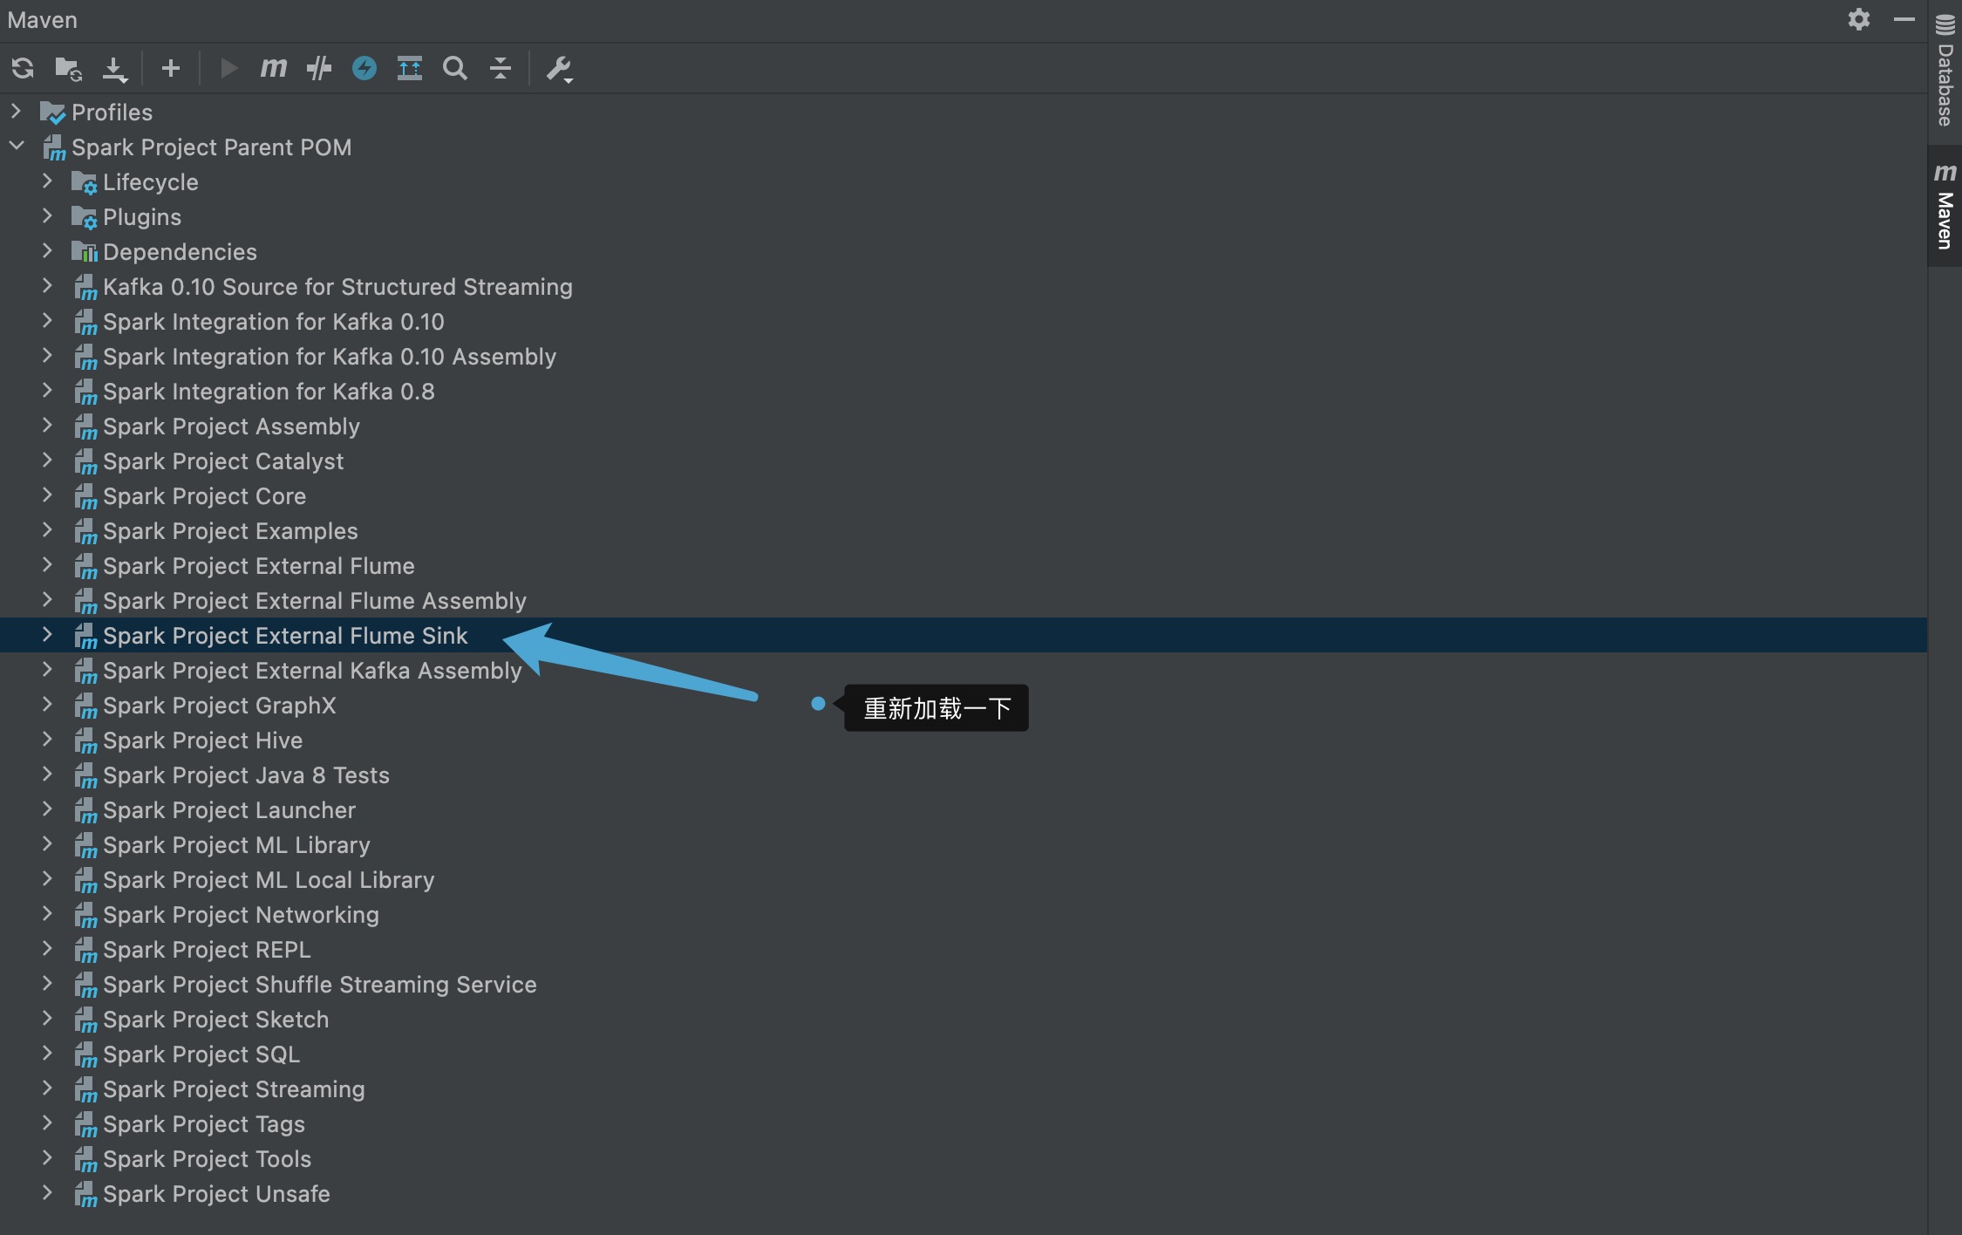Toggle Skip Tests mode icon
Image resolution: width=1962 pixels, height=1235 pixels.
click(319, 68)
